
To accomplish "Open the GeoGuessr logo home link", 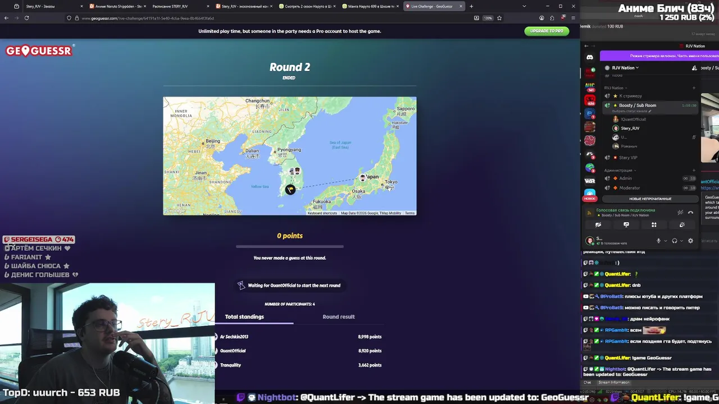I will coord(39,51).
